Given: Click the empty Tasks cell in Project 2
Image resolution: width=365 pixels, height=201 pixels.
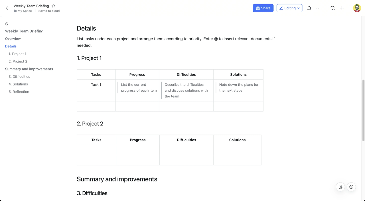Looking at the screenshot, I should (x=96, y=150).
